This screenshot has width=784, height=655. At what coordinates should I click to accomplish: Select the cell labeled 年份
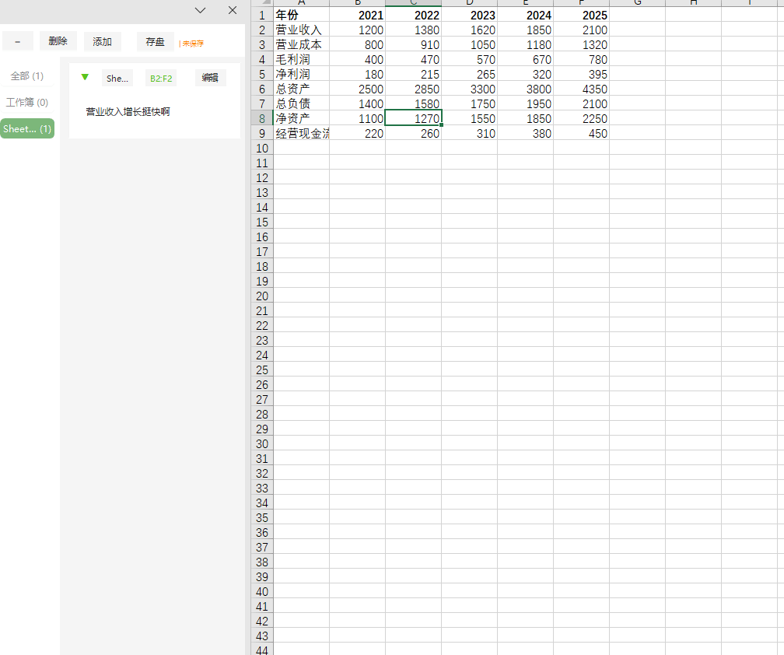(302, 15)
